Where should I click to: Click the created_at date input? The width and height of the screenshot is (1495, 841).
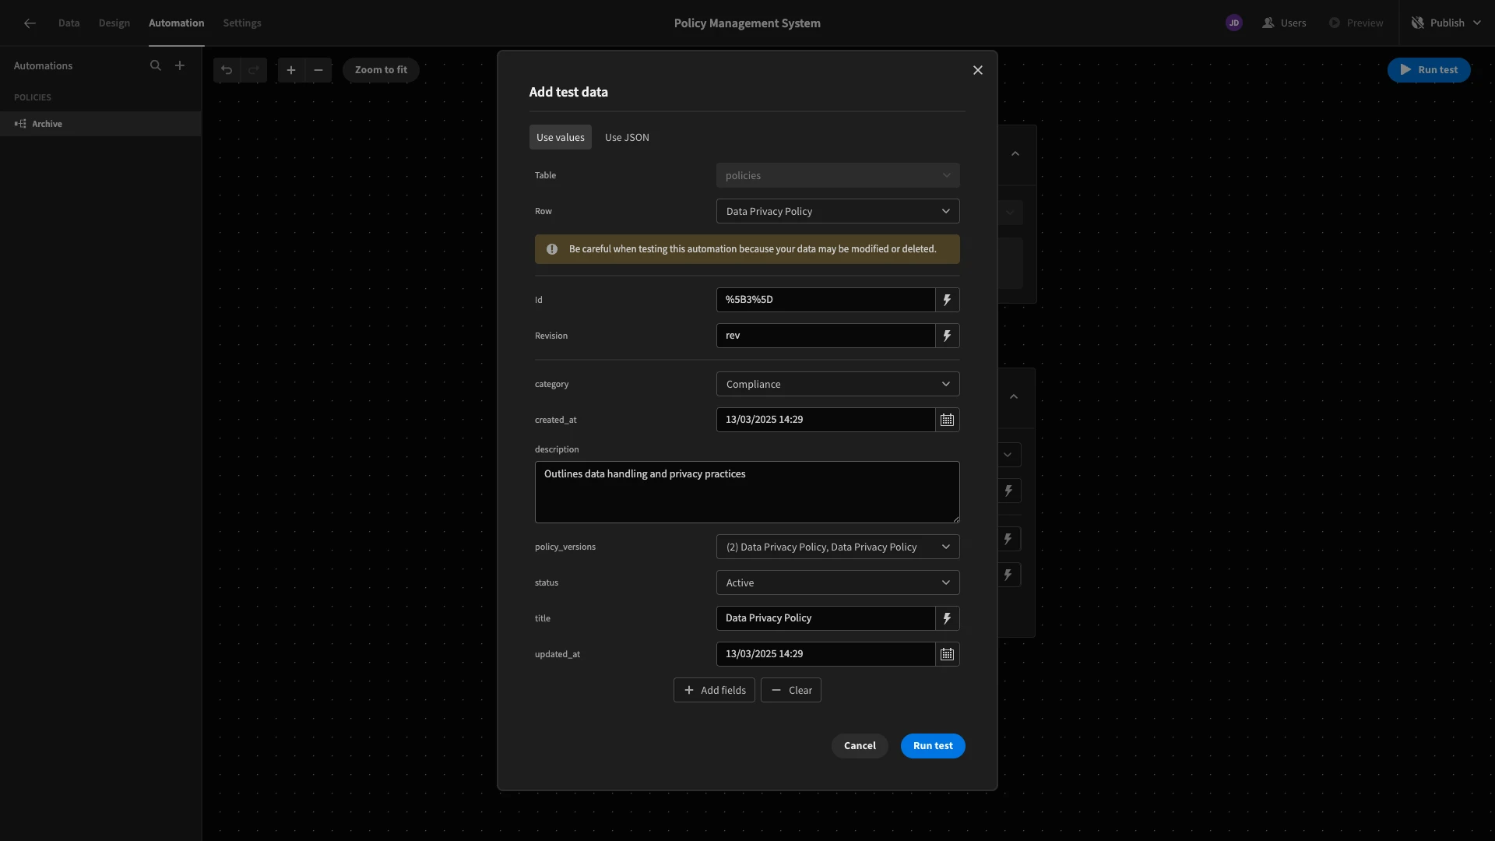[x=825, y=420]
